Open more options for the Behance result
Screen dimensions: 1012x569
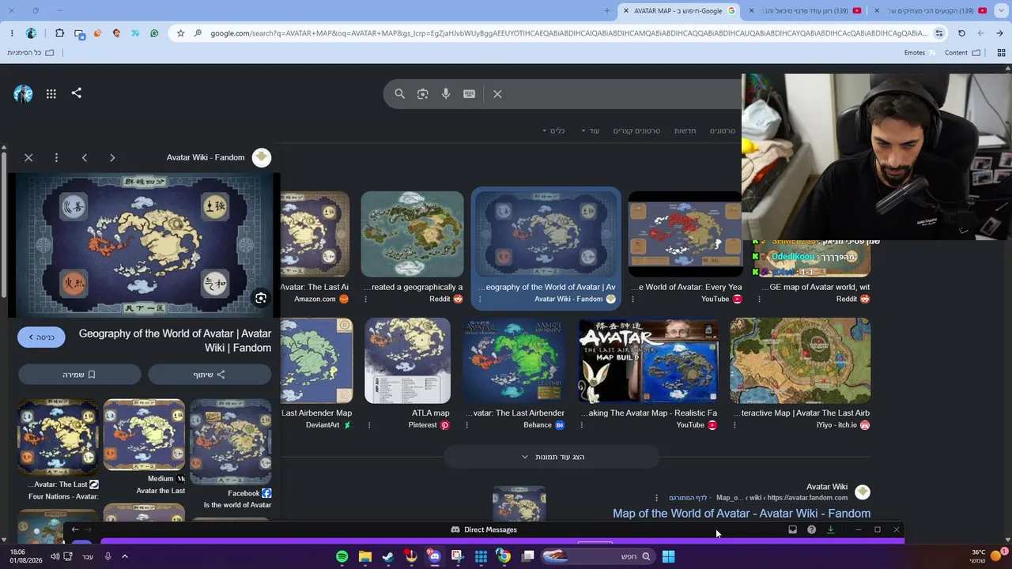coord(466,425)
